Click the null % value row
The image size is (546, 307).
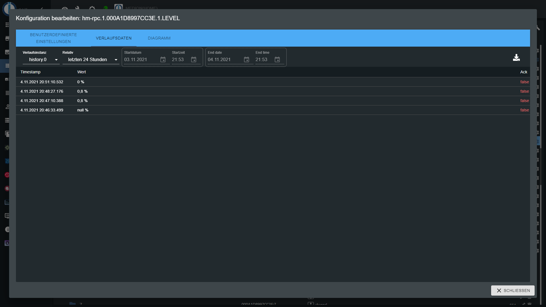(83, 110)
